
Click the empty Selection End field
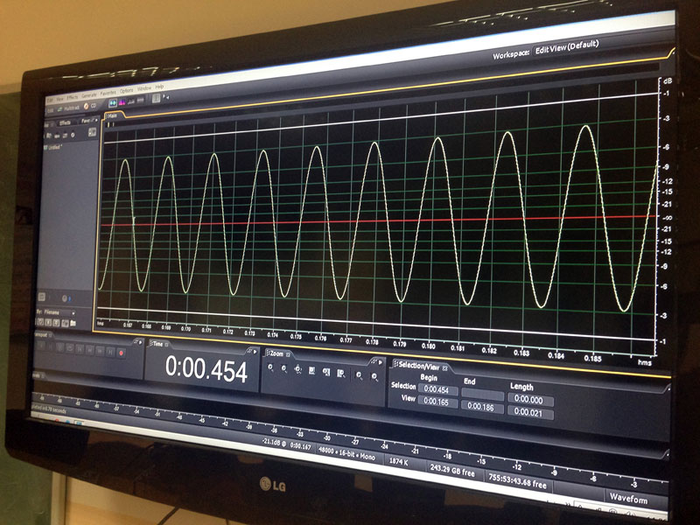[482, 395]
